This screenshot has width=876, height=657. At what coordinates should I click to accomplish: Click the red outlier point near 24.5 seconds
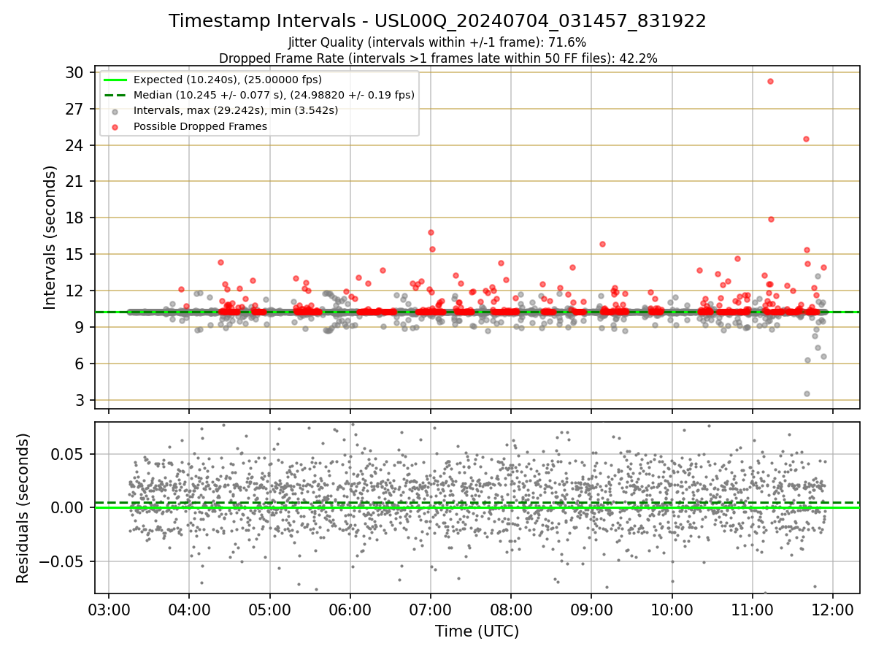click(806, 139)
